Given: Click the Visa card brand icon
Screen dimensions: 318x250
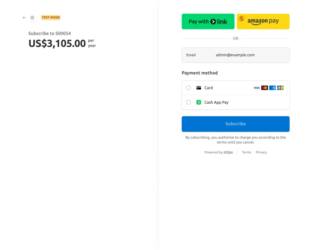Looking at the screenshot, I should [x=257, y=88].
